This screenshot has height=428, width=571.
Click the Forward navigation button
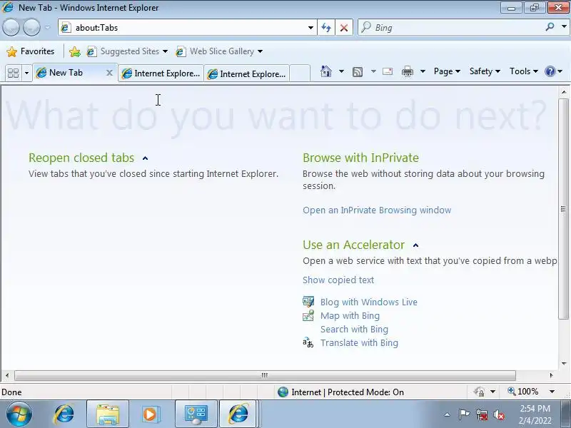coord(31,27)
